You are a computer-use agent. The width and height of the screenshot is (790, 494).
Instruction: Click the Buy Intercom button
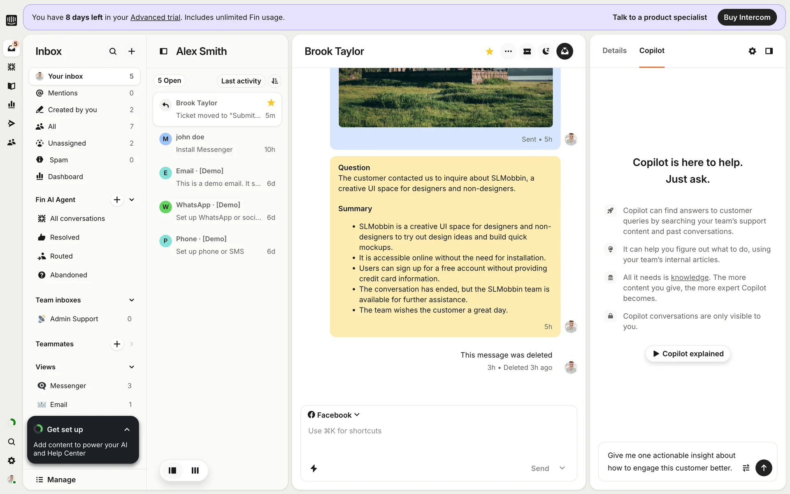click(x=747, y=17)
